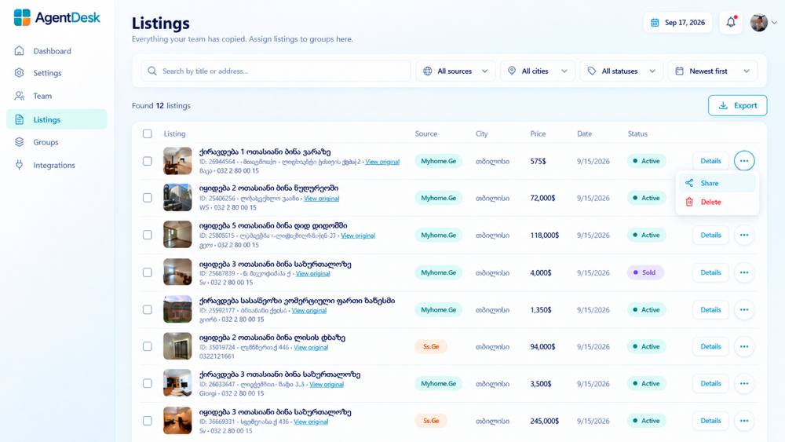Click the Sep 17, 2026 date button
The width and height of the screenshot is (785, 442).
[677, 23]
